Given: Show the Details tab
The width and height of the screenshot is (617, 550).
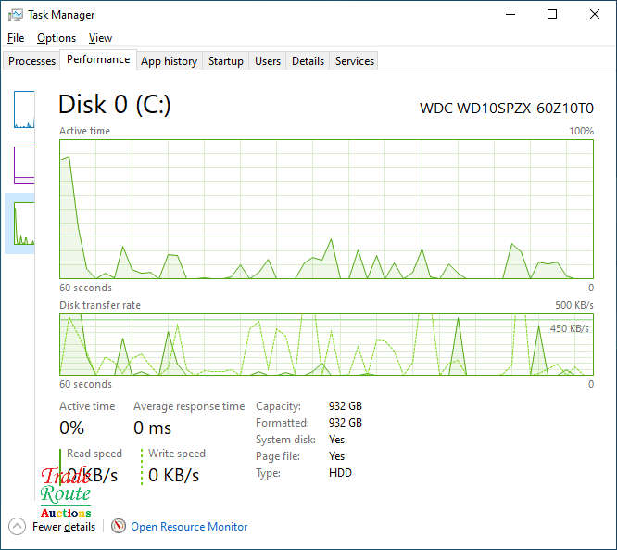Looking at the screenshot, I should (x=308, y=61).
